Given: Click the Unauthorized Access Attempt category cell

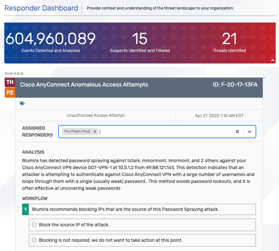Looking at the screenshot, I should [95, 115].
